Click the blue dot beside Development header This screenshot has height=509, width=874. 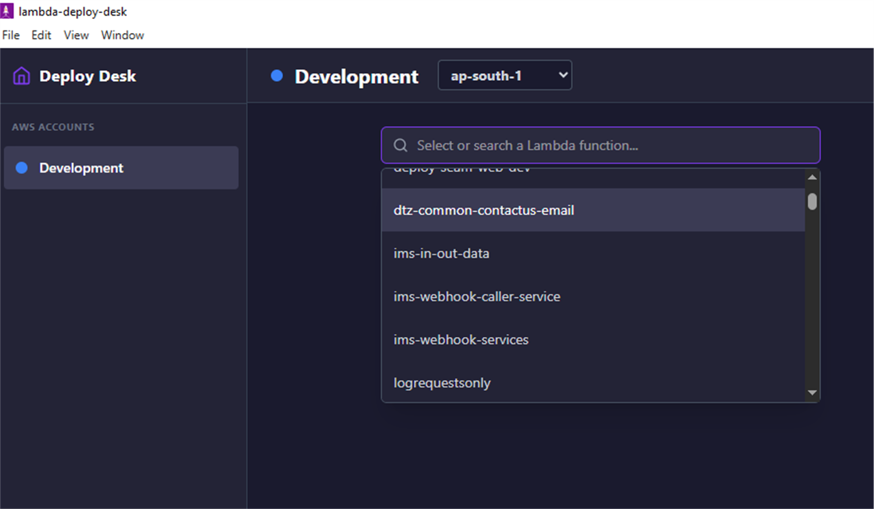point(277,76)
